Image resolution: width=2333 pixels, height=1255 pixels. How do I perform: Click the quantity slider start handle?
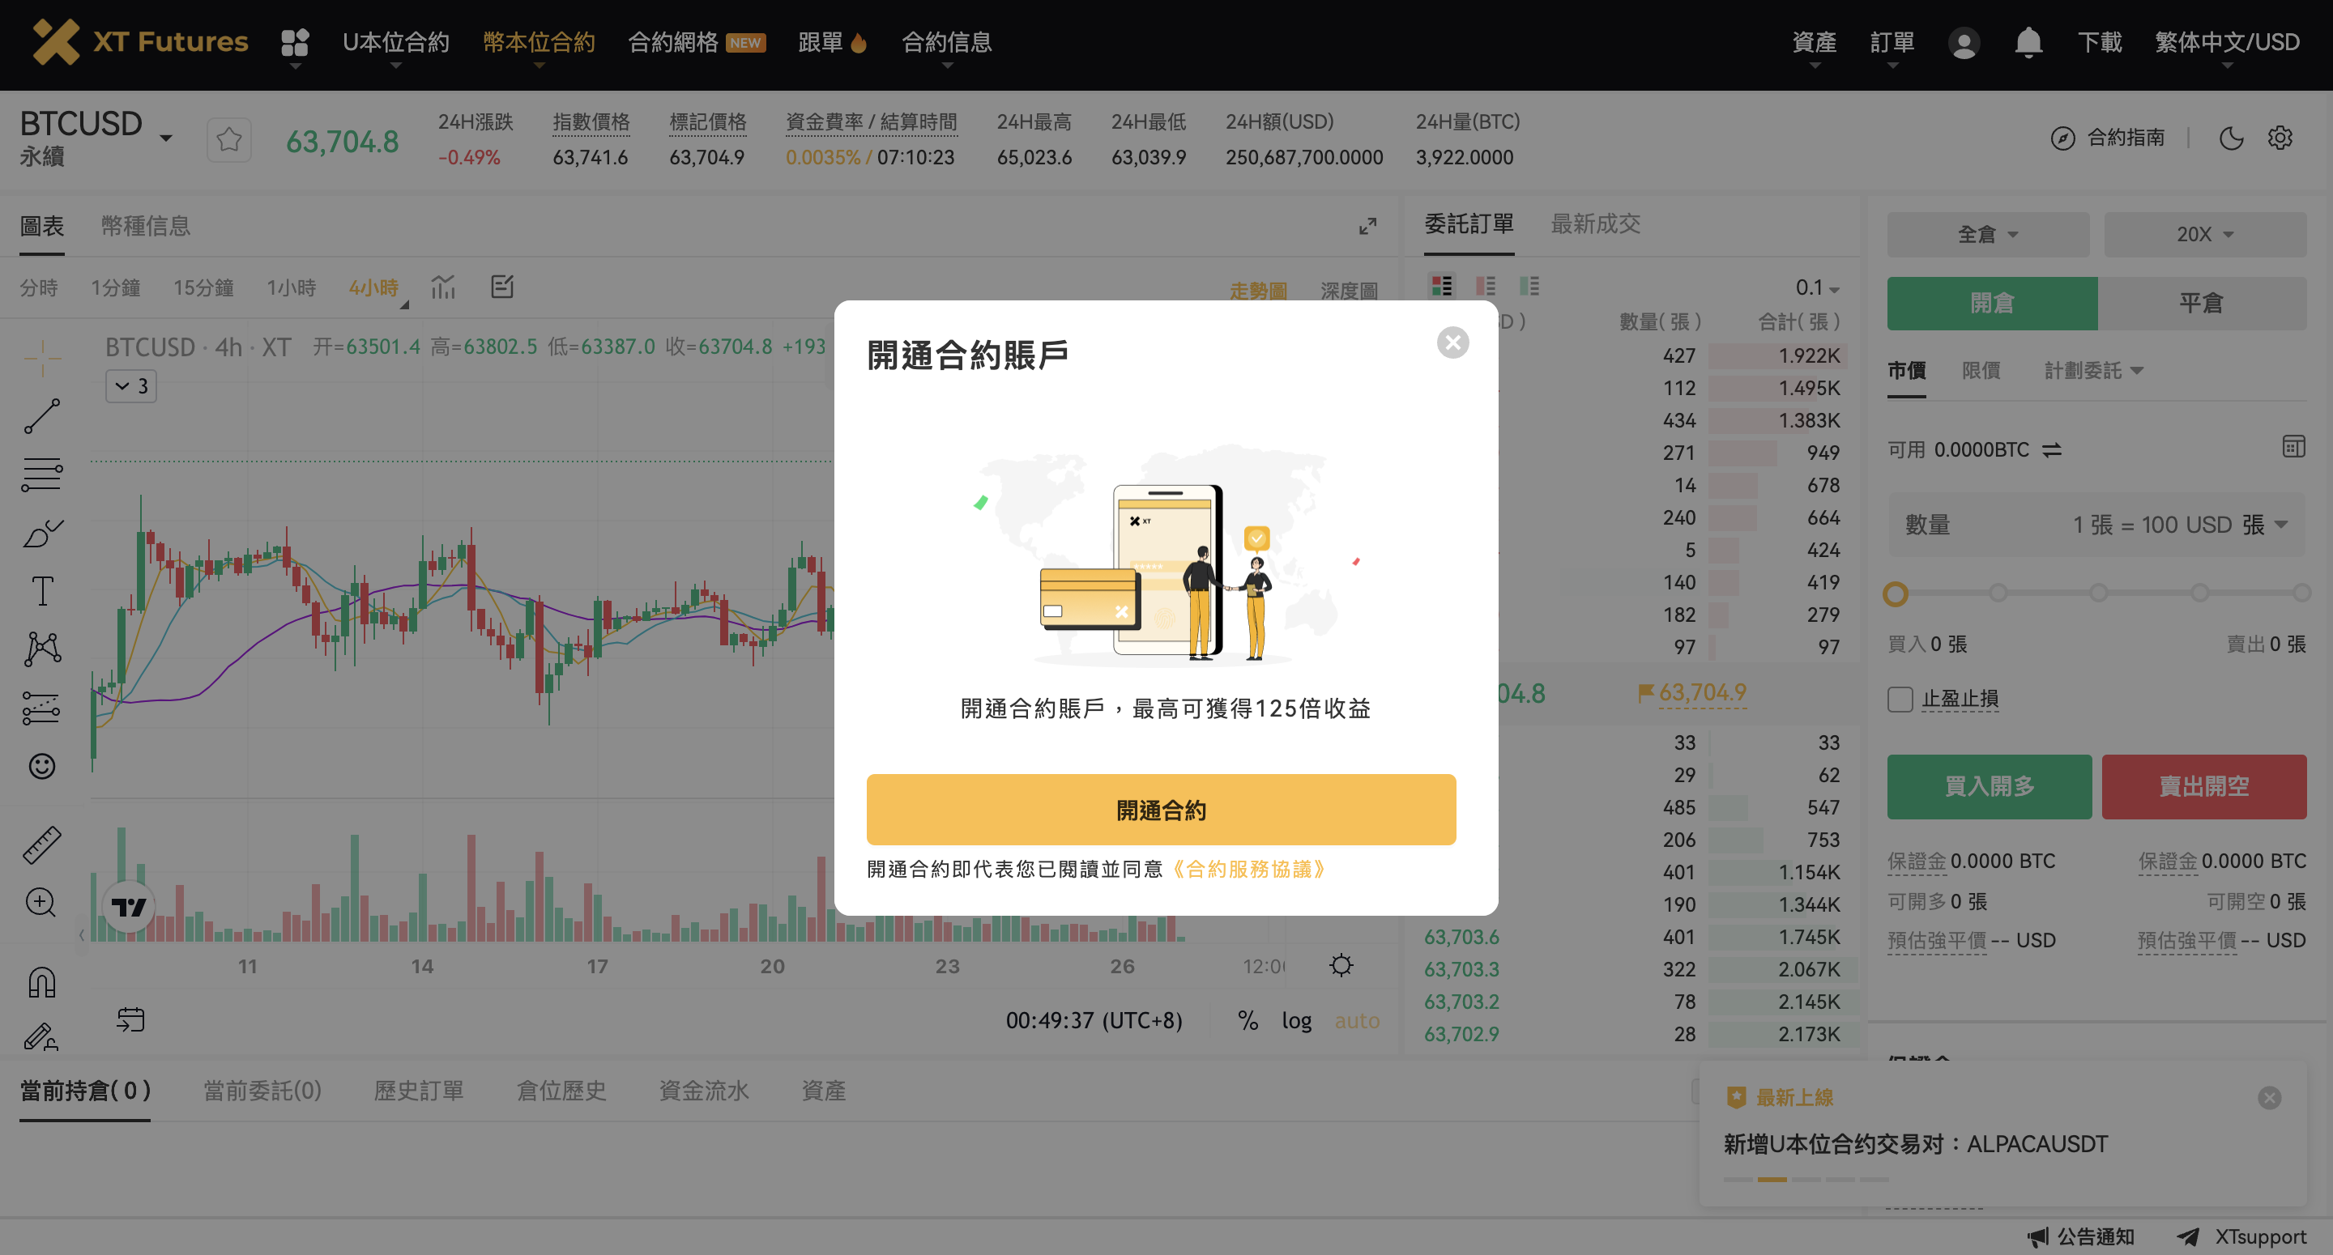pyautogui.click(x=1896, y=594)
